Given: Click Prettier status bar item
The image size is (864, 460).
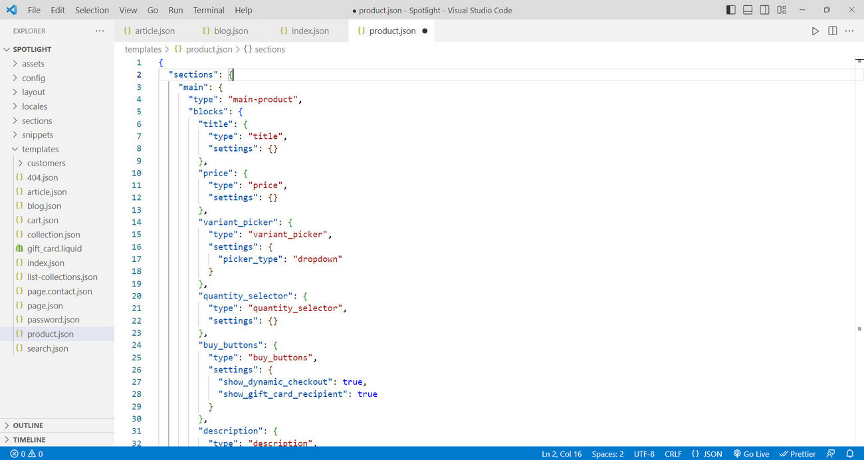Looking at the screenshot, I should tap(798, 454).
